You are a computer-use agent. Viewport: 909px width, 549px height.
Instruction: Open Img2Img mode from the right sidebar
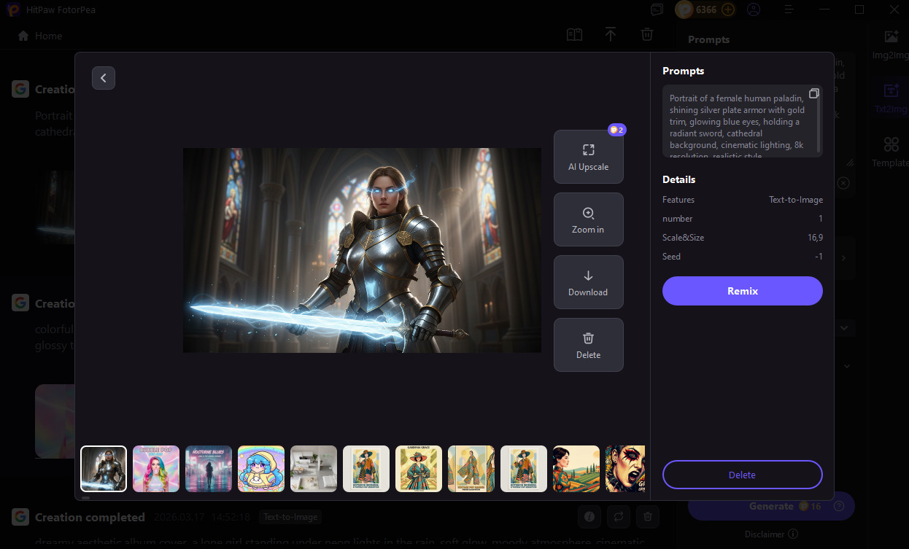click(890, 42)
